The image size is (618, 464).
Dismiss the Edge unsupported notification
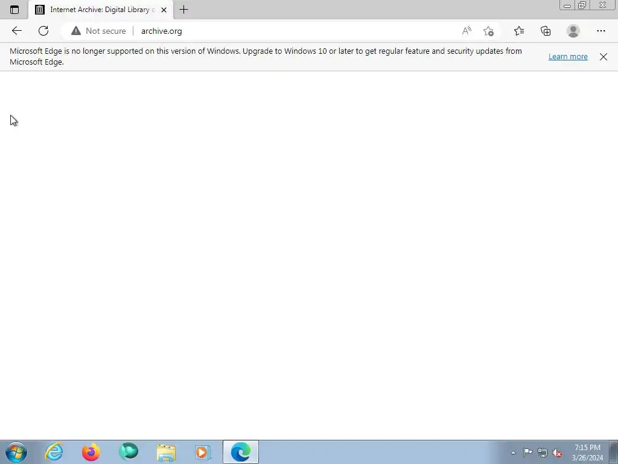point(604,57)
